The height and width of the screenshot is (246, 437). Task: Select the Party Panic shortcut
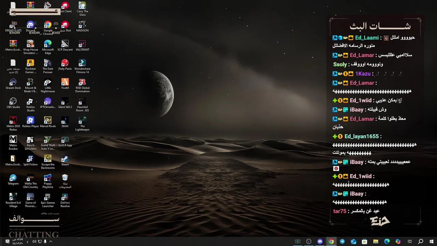(65, 65)
